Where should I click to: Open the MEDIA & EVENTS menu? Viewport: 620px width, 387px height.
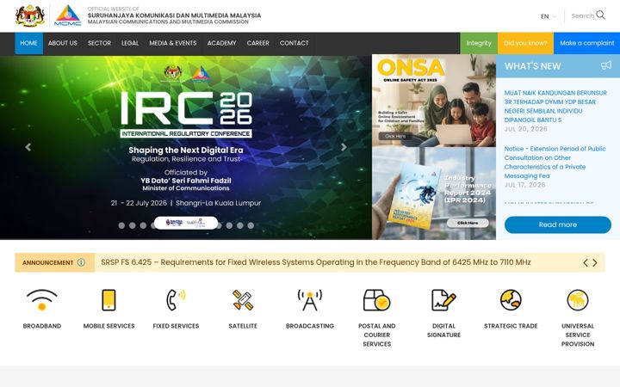click(x=173, y=43)
